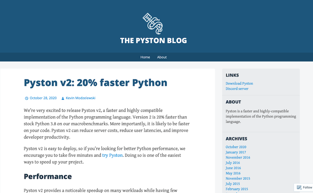Open the Pyston v2: 20% faster Python title

[96, 82]
